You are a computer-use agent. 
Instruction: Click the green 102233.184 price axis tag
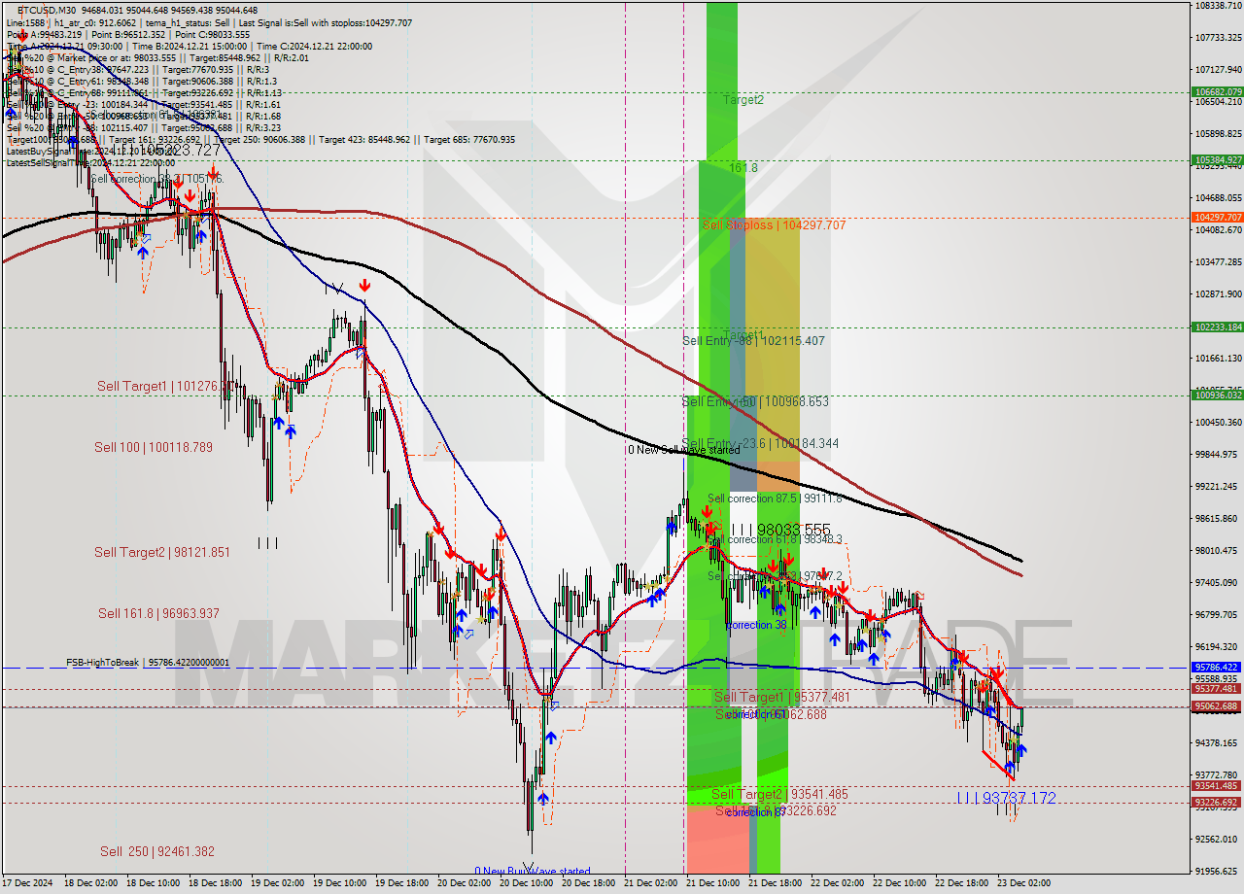(1217, 327)
